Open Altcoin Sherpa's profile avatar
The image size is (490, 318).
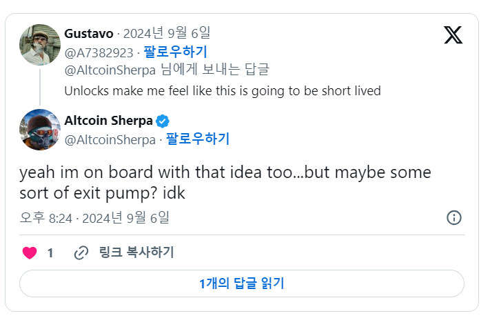pyautogui.click(x=39, y=129)
